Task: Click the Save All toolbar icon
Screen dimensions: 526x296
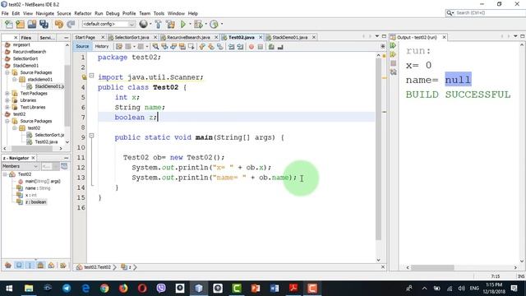Action: pos(44,24)
